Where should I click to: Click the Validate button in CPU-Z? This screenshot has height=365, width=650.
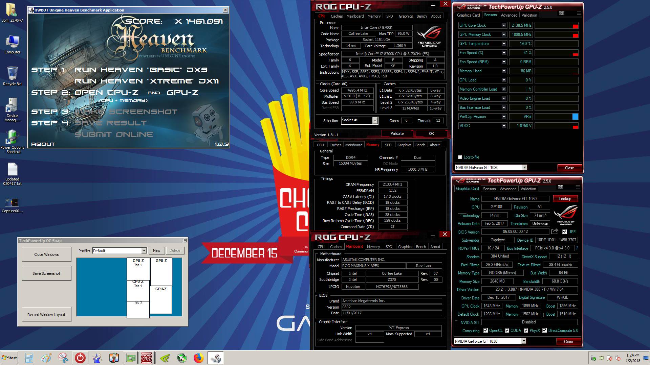(x=397, y=133)
